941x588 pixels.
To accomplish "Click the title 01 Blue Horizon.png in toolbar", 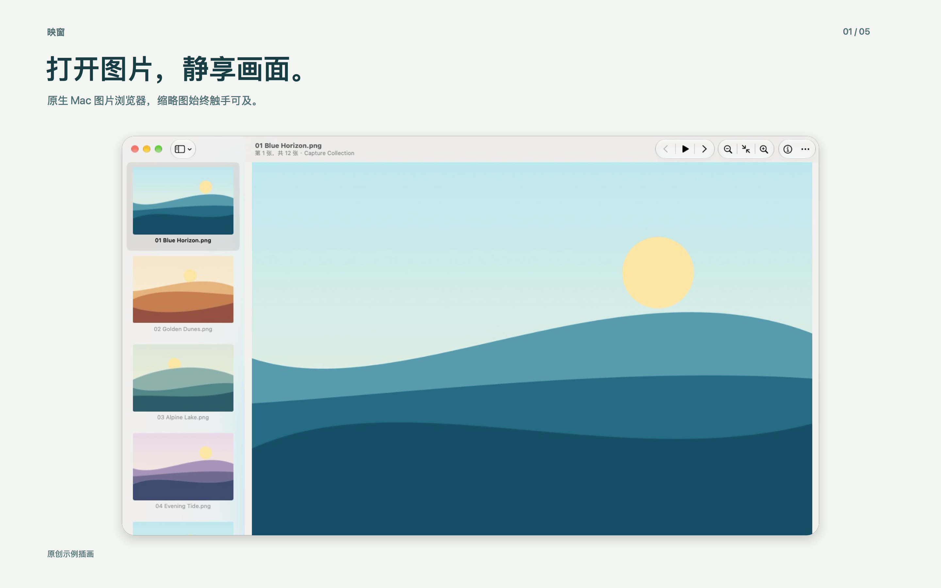I will coord(288,145).
